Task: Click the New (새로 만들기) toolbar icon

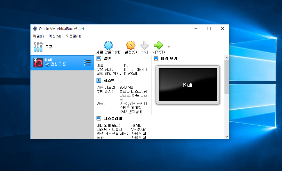Action: click(108, 45)
